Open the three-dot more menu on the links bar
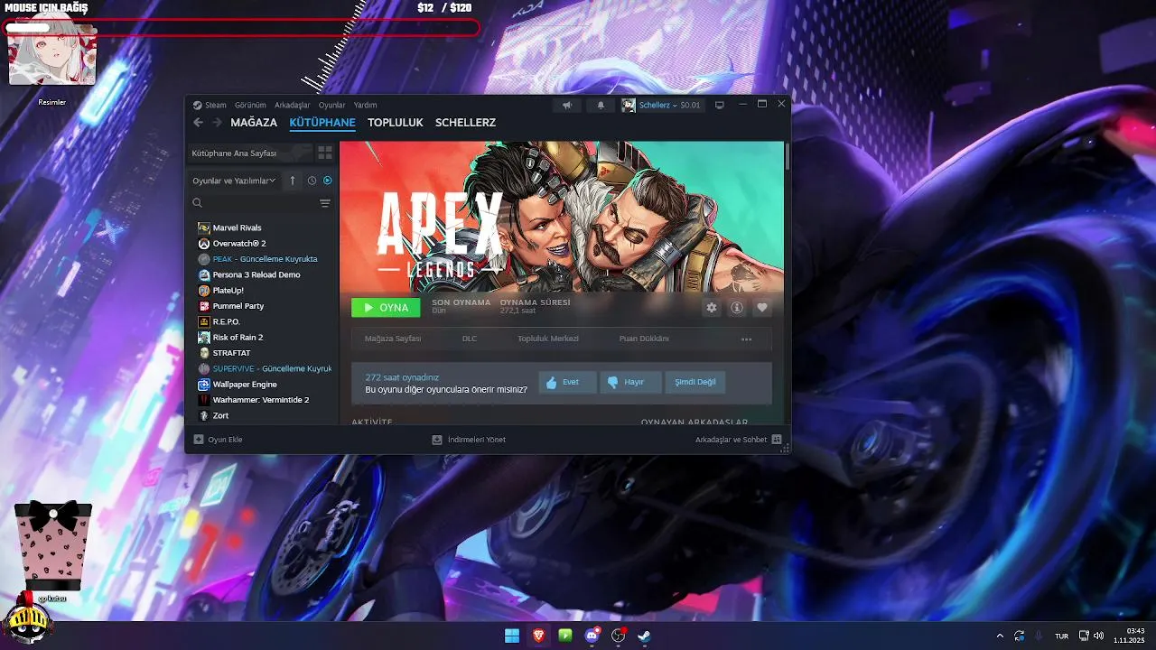The height and width of the screenshot is (650, 1156). tap(747, 339)
